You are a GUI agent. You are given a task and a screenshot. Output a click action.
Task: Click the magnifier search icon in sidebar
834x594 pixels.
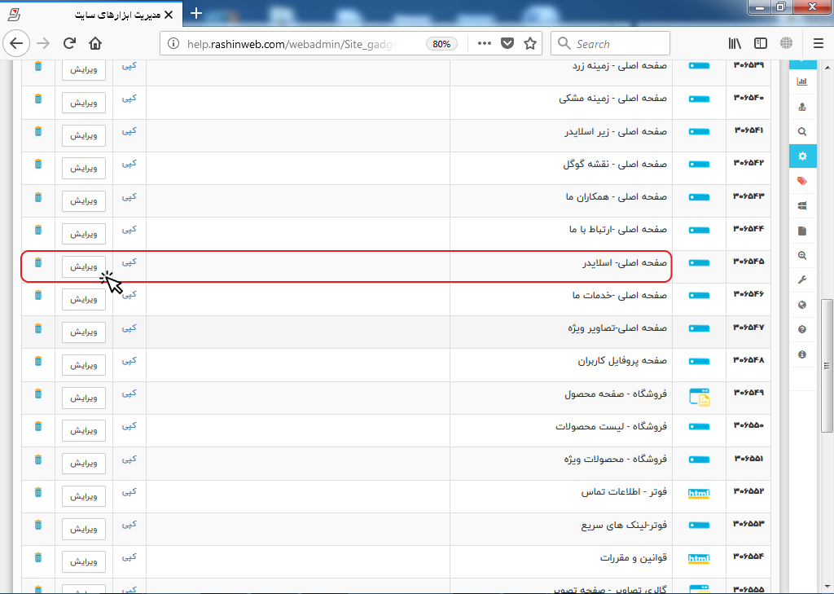click(802, 131)
